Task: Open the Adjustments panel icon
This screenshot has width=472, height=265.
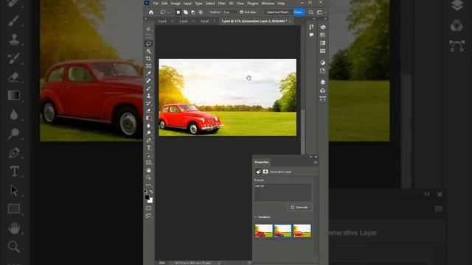Action: (x=323, y=63)
